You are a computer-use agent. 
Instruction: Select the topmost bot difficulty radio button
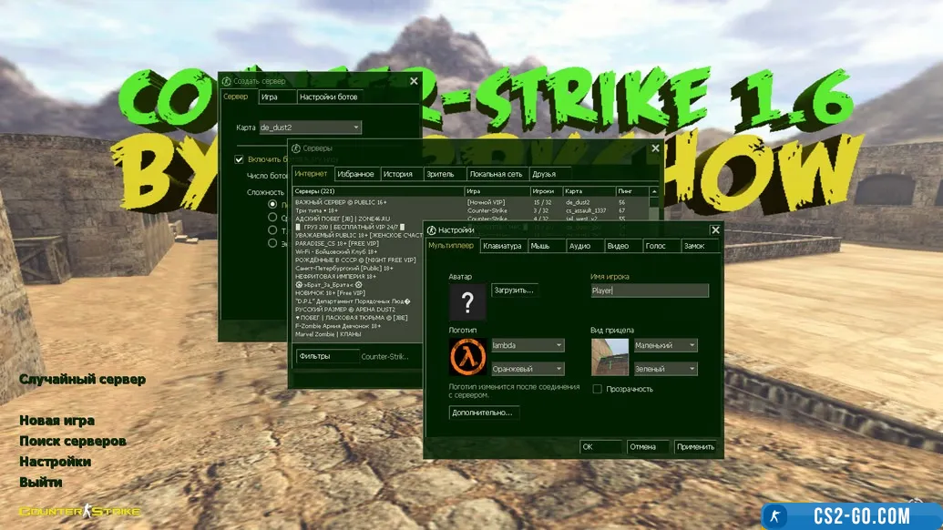272,205
